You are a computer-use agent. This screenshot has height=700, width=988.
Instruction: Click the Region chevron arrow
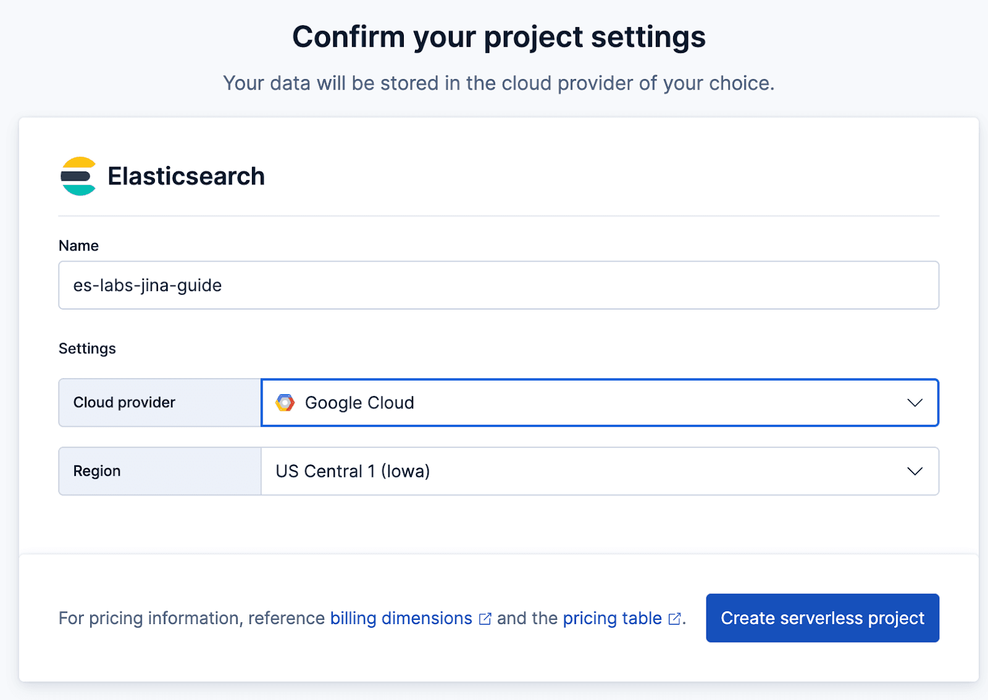915,471
